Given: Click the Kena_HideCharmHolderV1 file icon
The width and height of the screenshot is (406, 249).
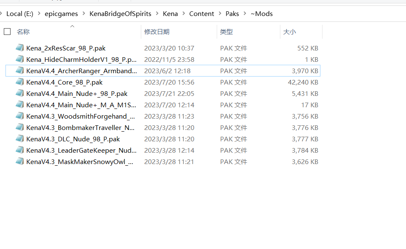Looking at the screenshot, I should 20,59.
